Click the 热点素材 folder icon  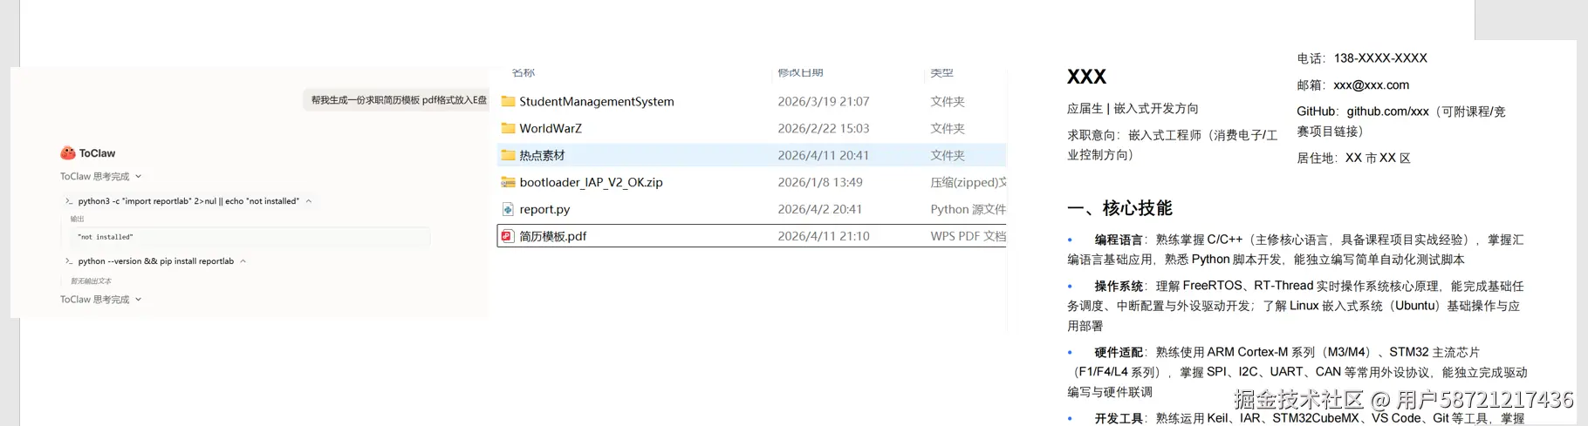click(x=508, y=156)
